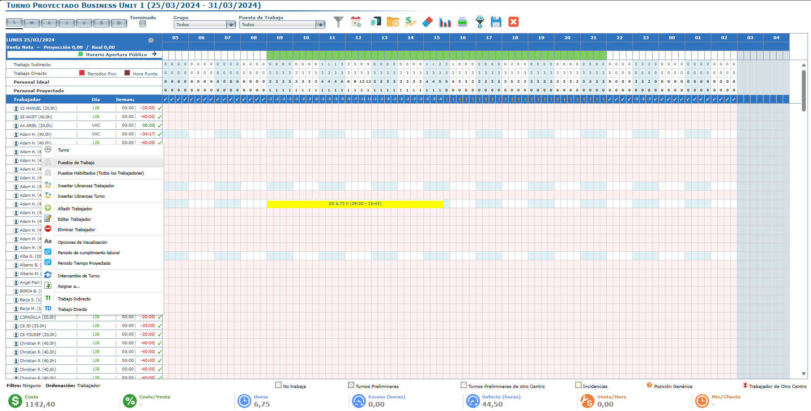The image size is (811, 411).
Task: Open Periodo Tiempo Proyectado
Action: (x=103, y=263)
